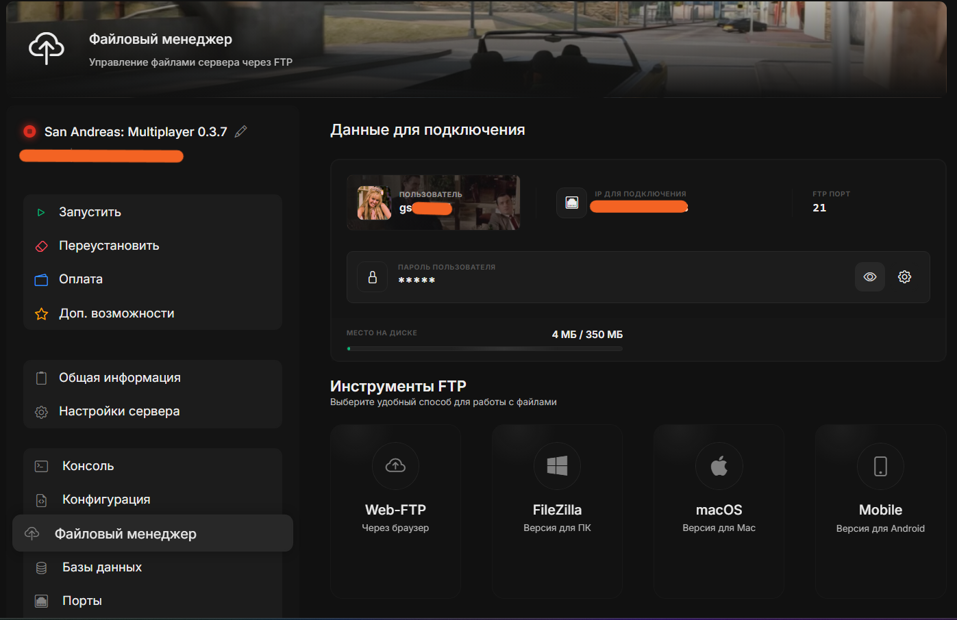Viewport: 957px width, 620px height.
Task: Pick the Mobile version for Android
Action: (x=880, y=510)
